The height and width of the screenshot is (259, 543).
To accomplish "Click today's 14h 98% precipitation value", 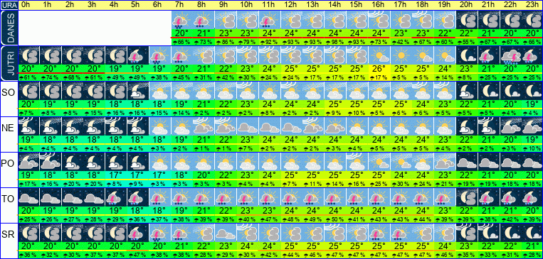I will 334,42.
